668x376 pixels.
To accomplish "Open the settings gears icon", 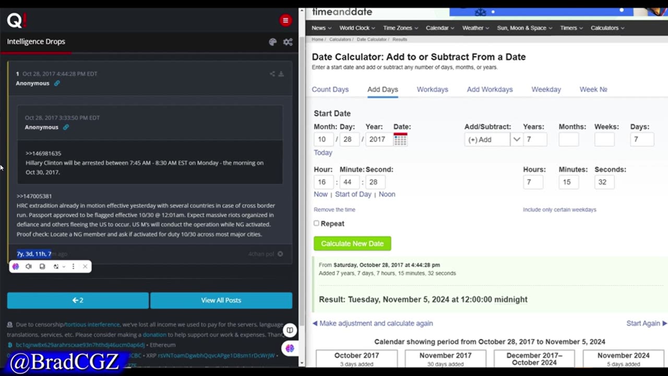I will (x=288, y=42).
